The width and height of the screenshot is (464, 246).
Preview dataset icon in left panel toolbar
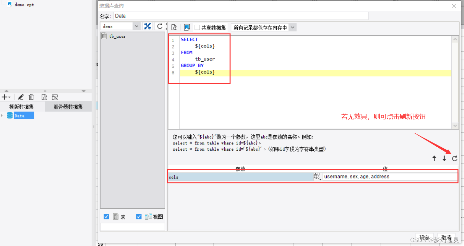[x=44, y=97]
